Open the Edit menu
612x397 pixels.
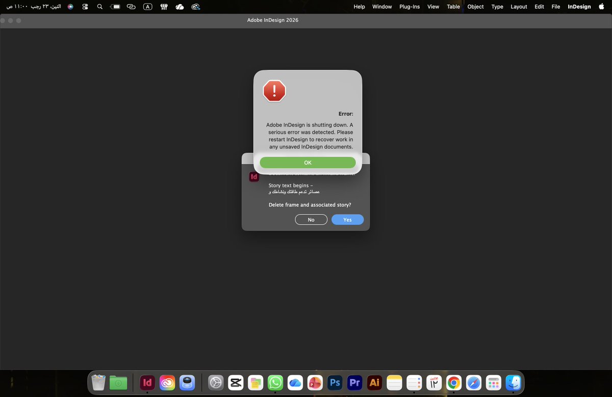click(x=539, y=7)
